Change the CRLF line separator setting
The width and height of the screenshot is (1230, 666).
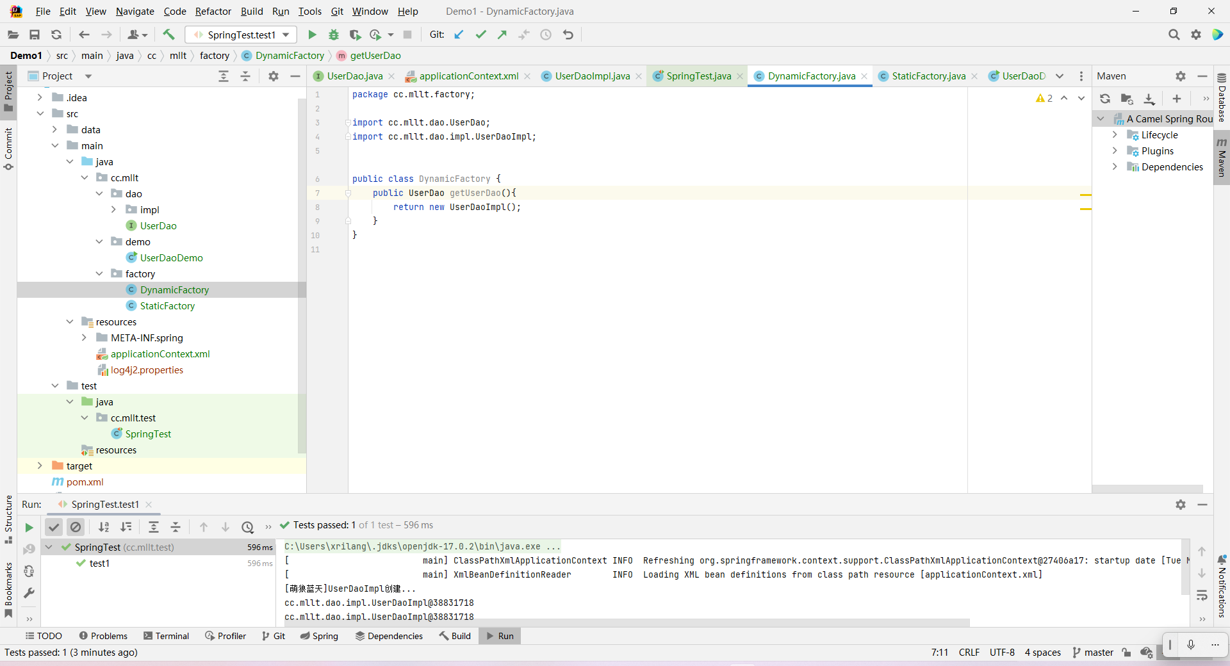pos(969,653)
